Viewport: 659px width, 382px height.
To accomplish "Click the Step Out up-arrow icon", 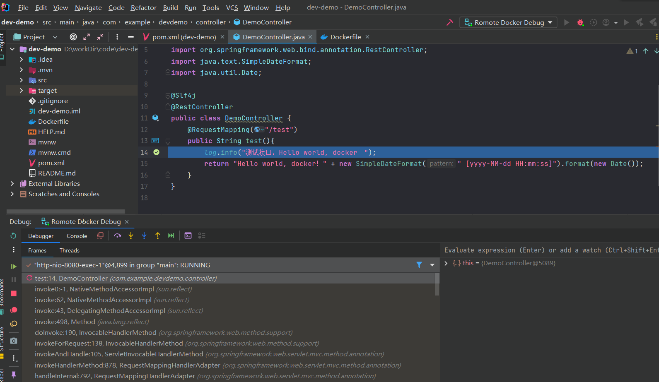I will [158, 235].
